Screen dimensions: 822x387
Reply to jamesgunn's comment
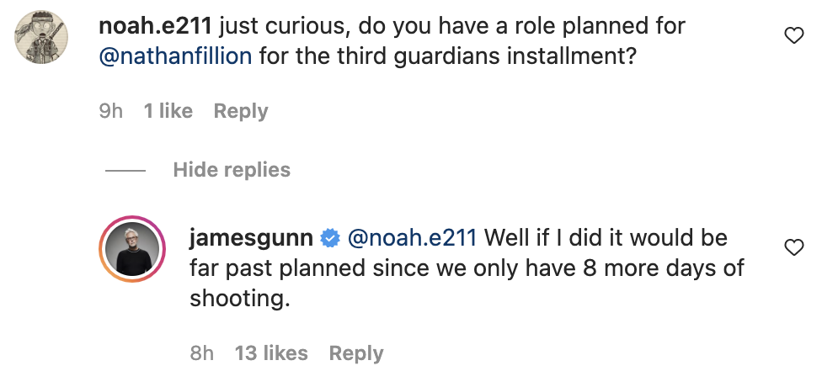click(x=356, y=353)
